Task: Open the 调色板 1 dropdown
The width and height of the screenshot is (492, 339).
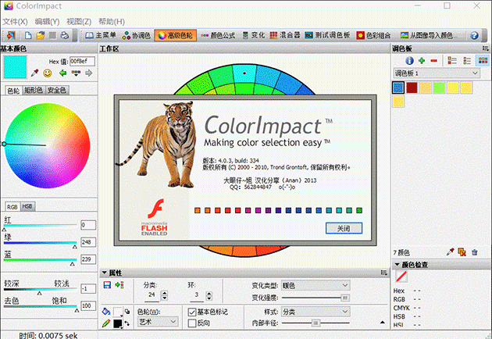Action: coord(437,73)
